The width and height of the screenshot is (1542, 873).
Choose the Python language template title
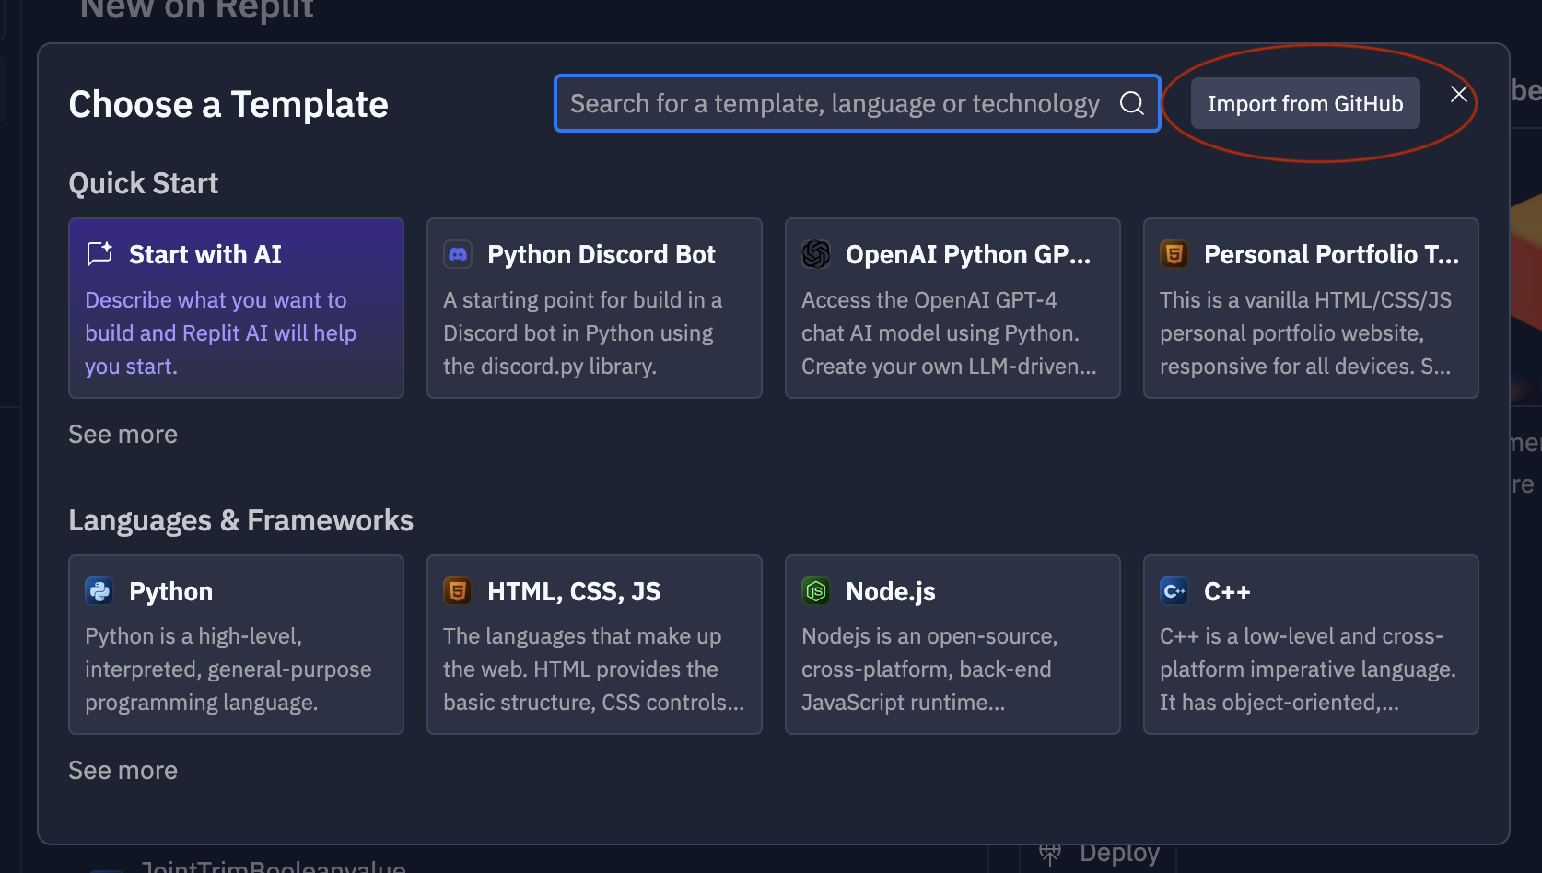tap(170, 591)
